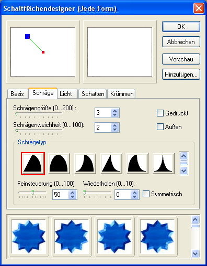Choose the rounded dome bevel type icon
207x266 pixels.
(59, 164)
